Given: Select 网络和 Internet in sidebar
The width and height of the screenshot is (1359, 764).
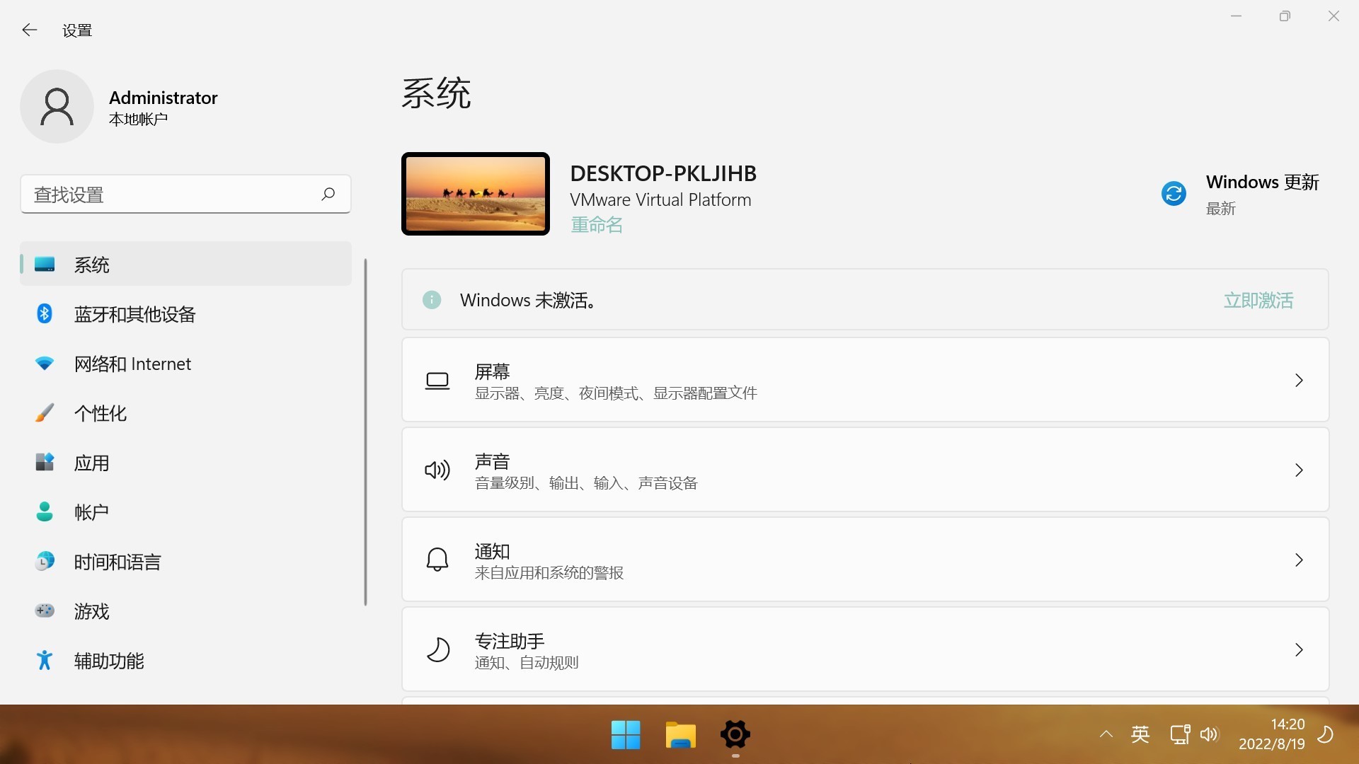Looking at the screenshot, I should (x=132, y=364).
